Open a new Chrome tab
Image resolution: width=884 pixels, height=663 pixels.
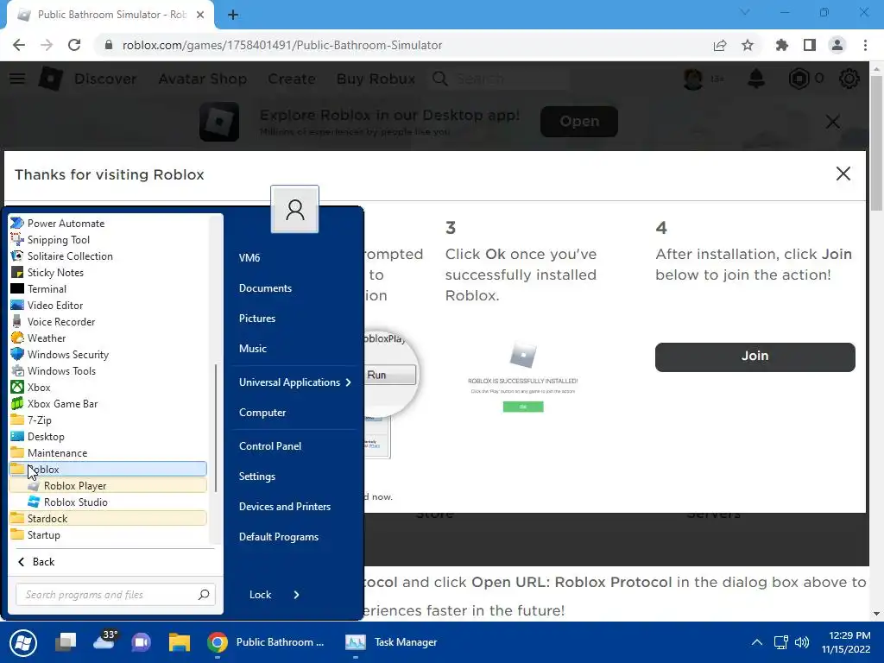tap(233, 16)
